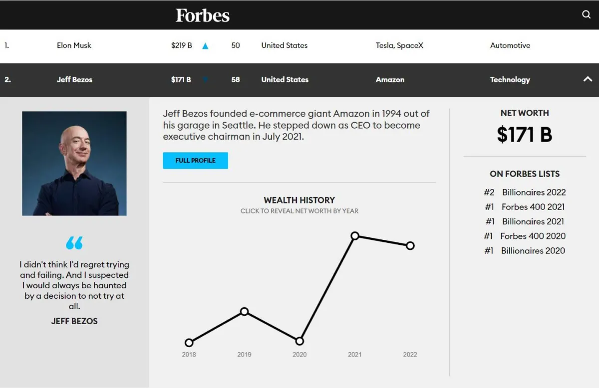599x388 pixels.
Task: Click the Full Profile button
Action: pos(195,161)
